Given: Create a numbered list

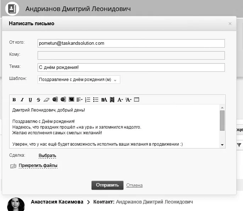Looking at the screenshot, I should 88,99.
